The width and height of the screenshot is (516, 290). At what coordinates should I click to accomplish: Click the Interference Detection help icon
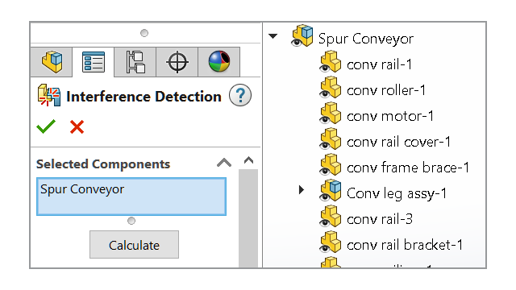pos(240,96)
